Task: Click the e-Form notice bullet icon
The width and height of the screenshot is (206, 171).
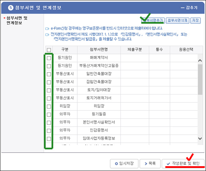Action: tap(47, 28)
